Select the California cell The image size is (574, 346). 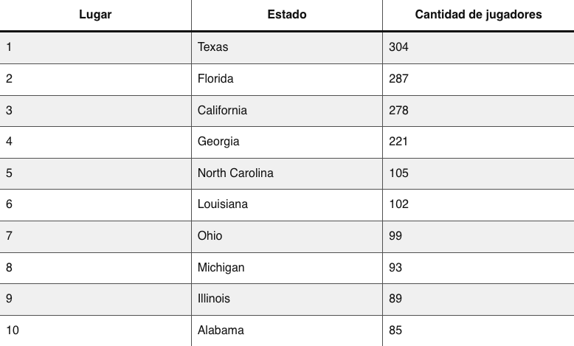click(287, 111)
